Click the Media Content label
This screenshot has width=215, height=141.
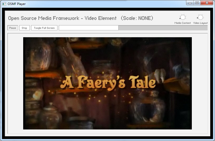tap(183, 23)
